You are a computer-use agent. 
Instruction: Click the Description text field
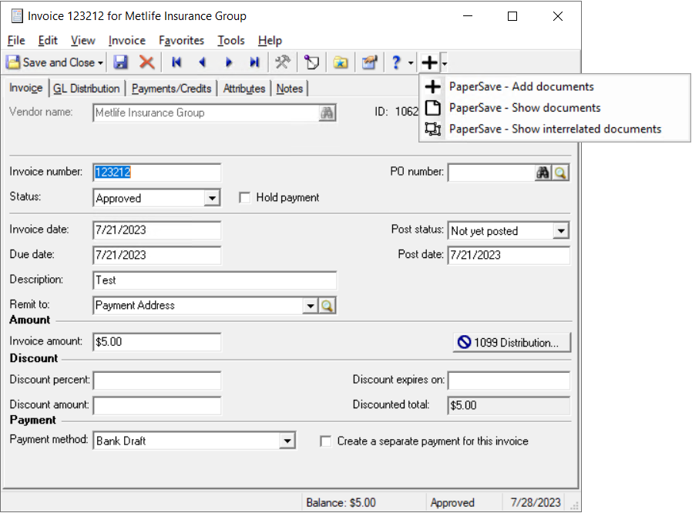[214, 280]
